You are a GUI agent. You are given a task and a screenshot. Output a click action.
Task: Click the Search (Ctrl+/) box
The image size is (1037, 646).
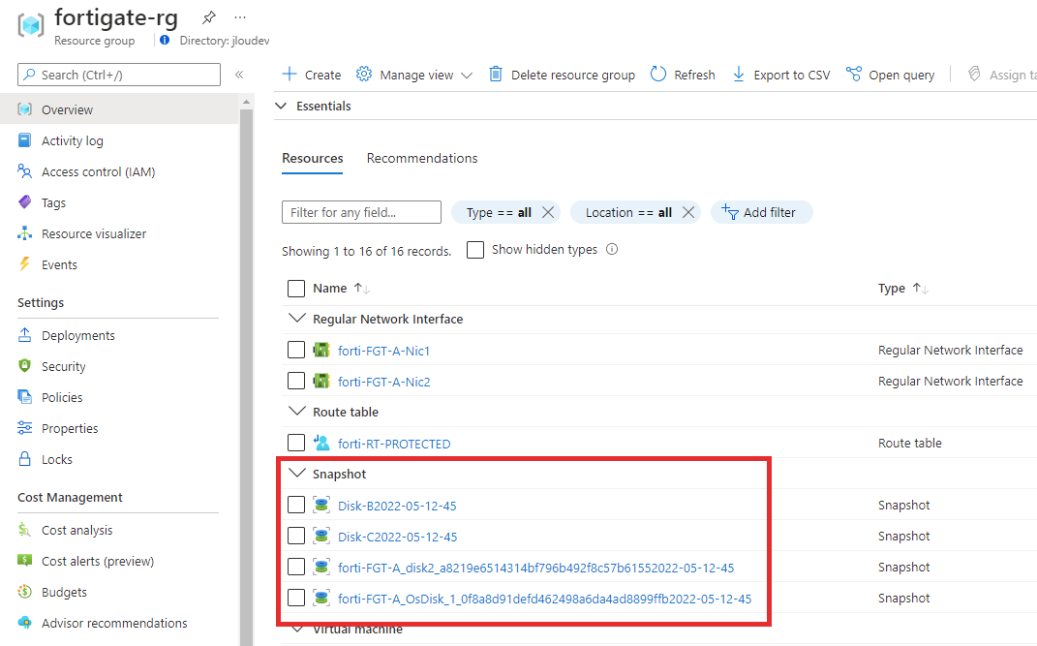[x=119, y=75]
